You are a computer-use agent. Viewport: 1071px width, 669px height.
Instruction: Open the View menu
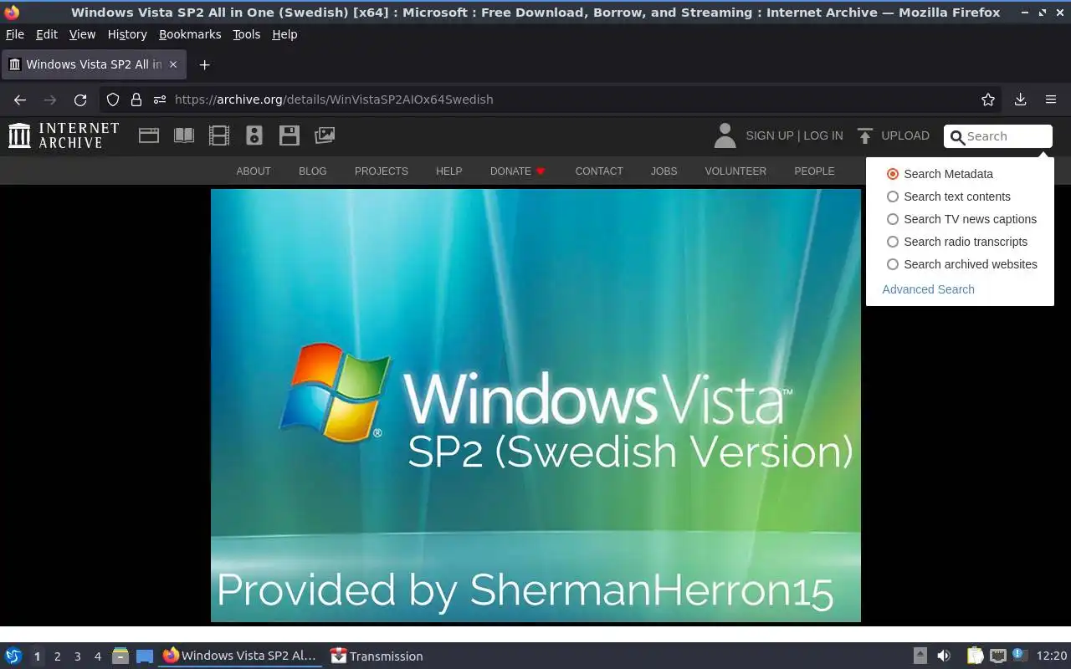pyautogui.click(x=82, y=34)
